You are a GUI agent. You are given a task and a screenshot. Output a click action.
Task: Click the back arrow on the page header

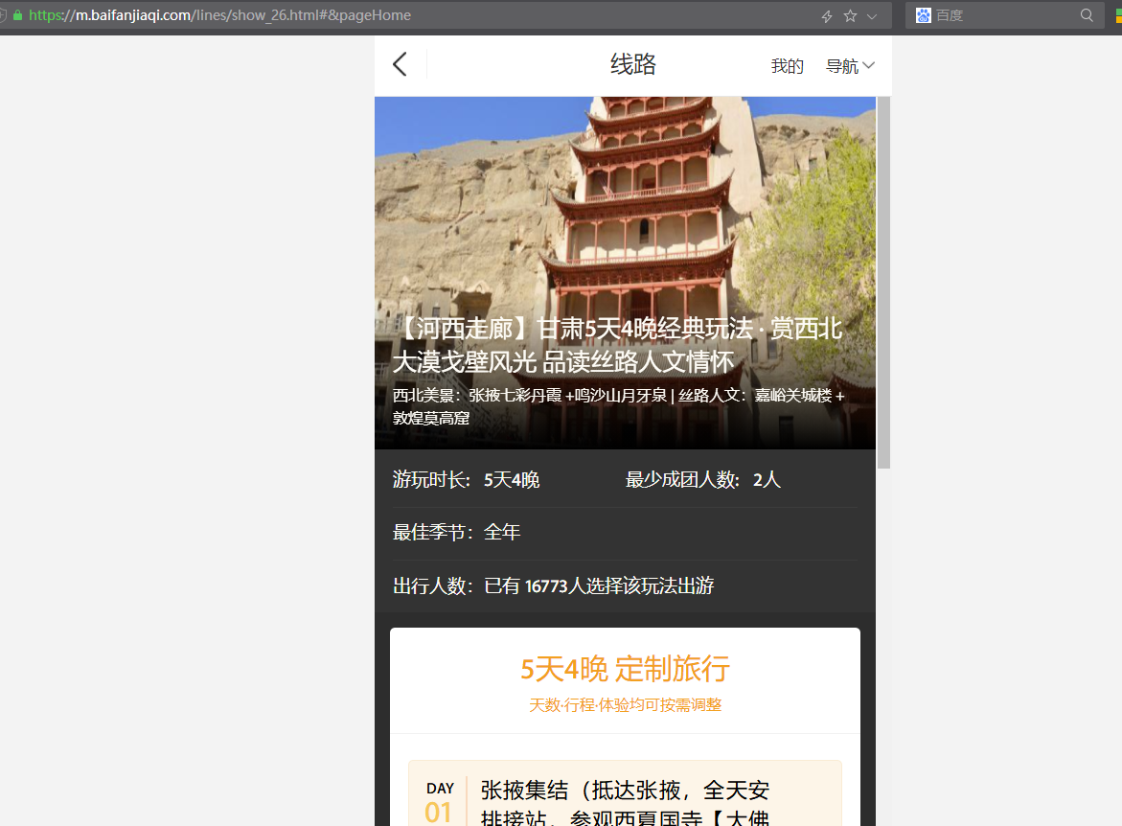pos(400,64)
